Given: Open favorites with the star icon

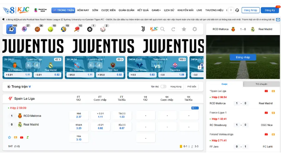Looking at the screenshot, I should (x=184, y=29).
